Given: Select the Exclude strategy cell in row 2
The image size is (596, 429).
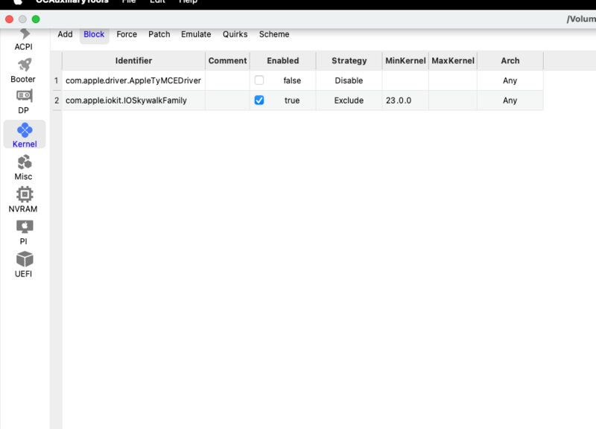Looking at the screenshot, I should (349, 101).
